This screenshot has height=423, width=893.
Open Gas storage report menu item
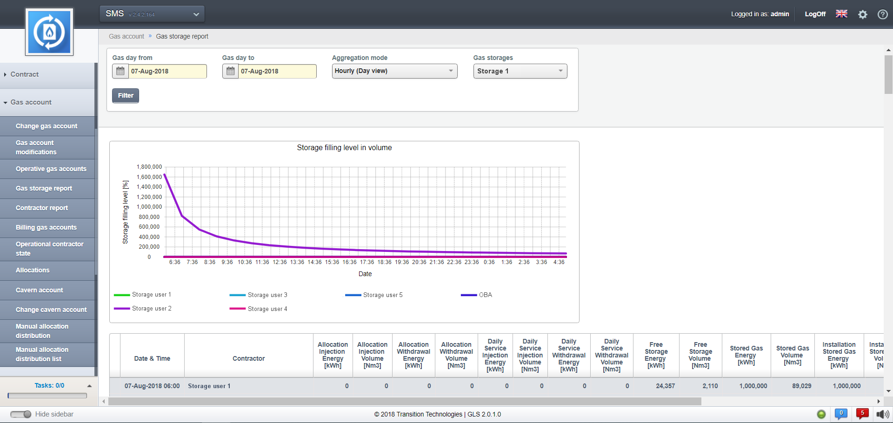[47, 188]
